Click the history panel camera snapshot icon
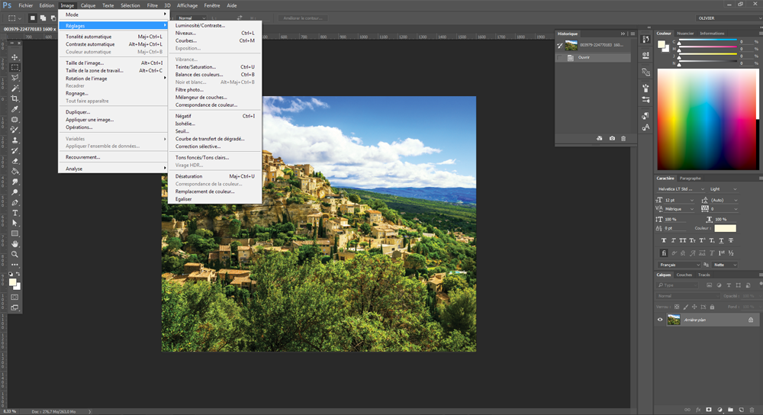The width and height of the screenshot is (763, 415). pos(612,138)
